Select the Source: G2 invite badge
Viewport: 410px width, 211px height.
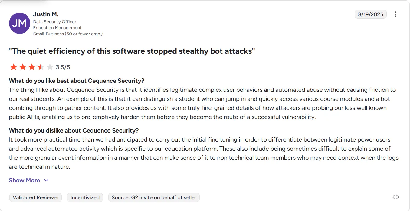coord(154,197)
